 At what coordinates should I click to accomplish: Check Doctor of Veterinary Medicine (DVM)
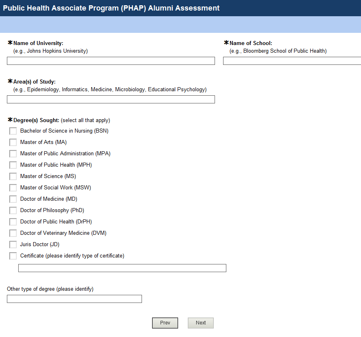[13, 233]
